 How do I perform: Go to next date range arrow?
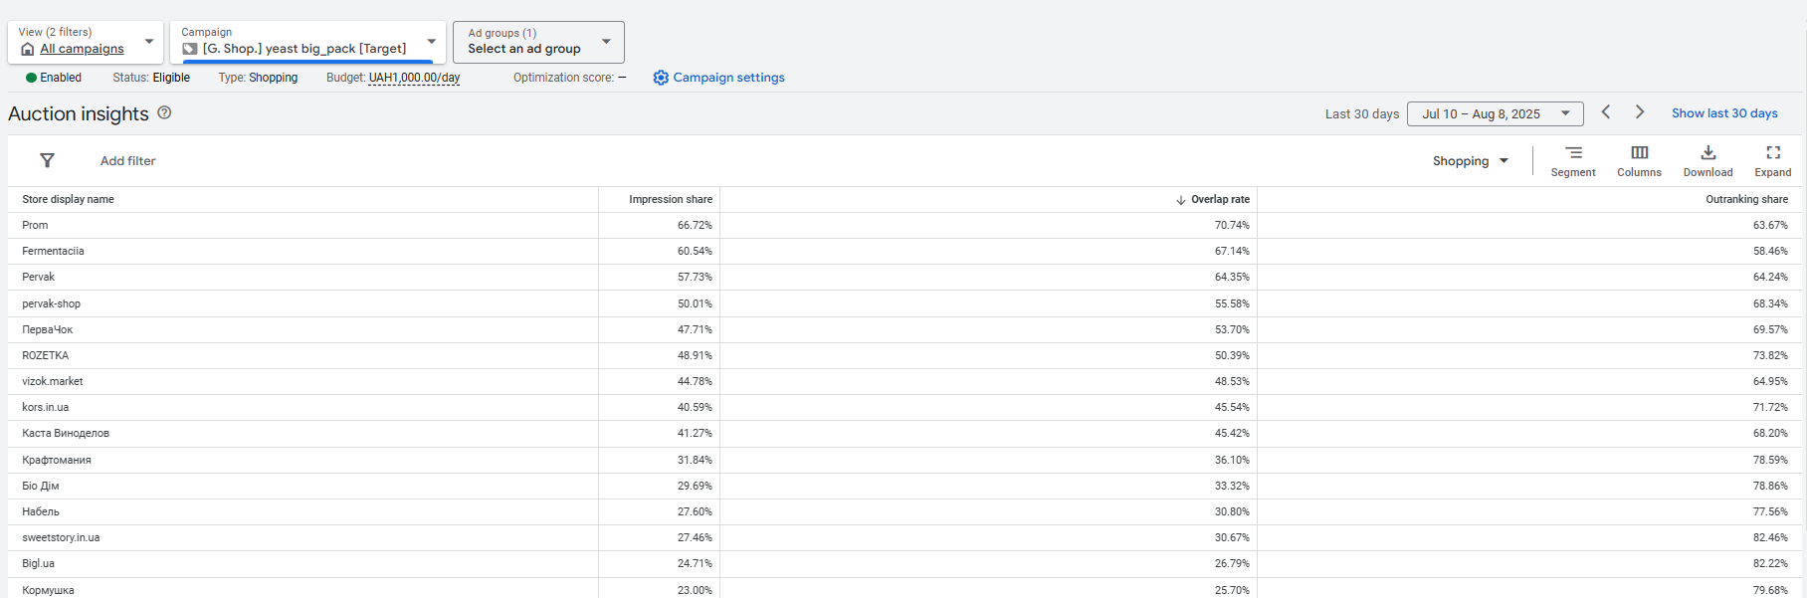click(1640, 112)
